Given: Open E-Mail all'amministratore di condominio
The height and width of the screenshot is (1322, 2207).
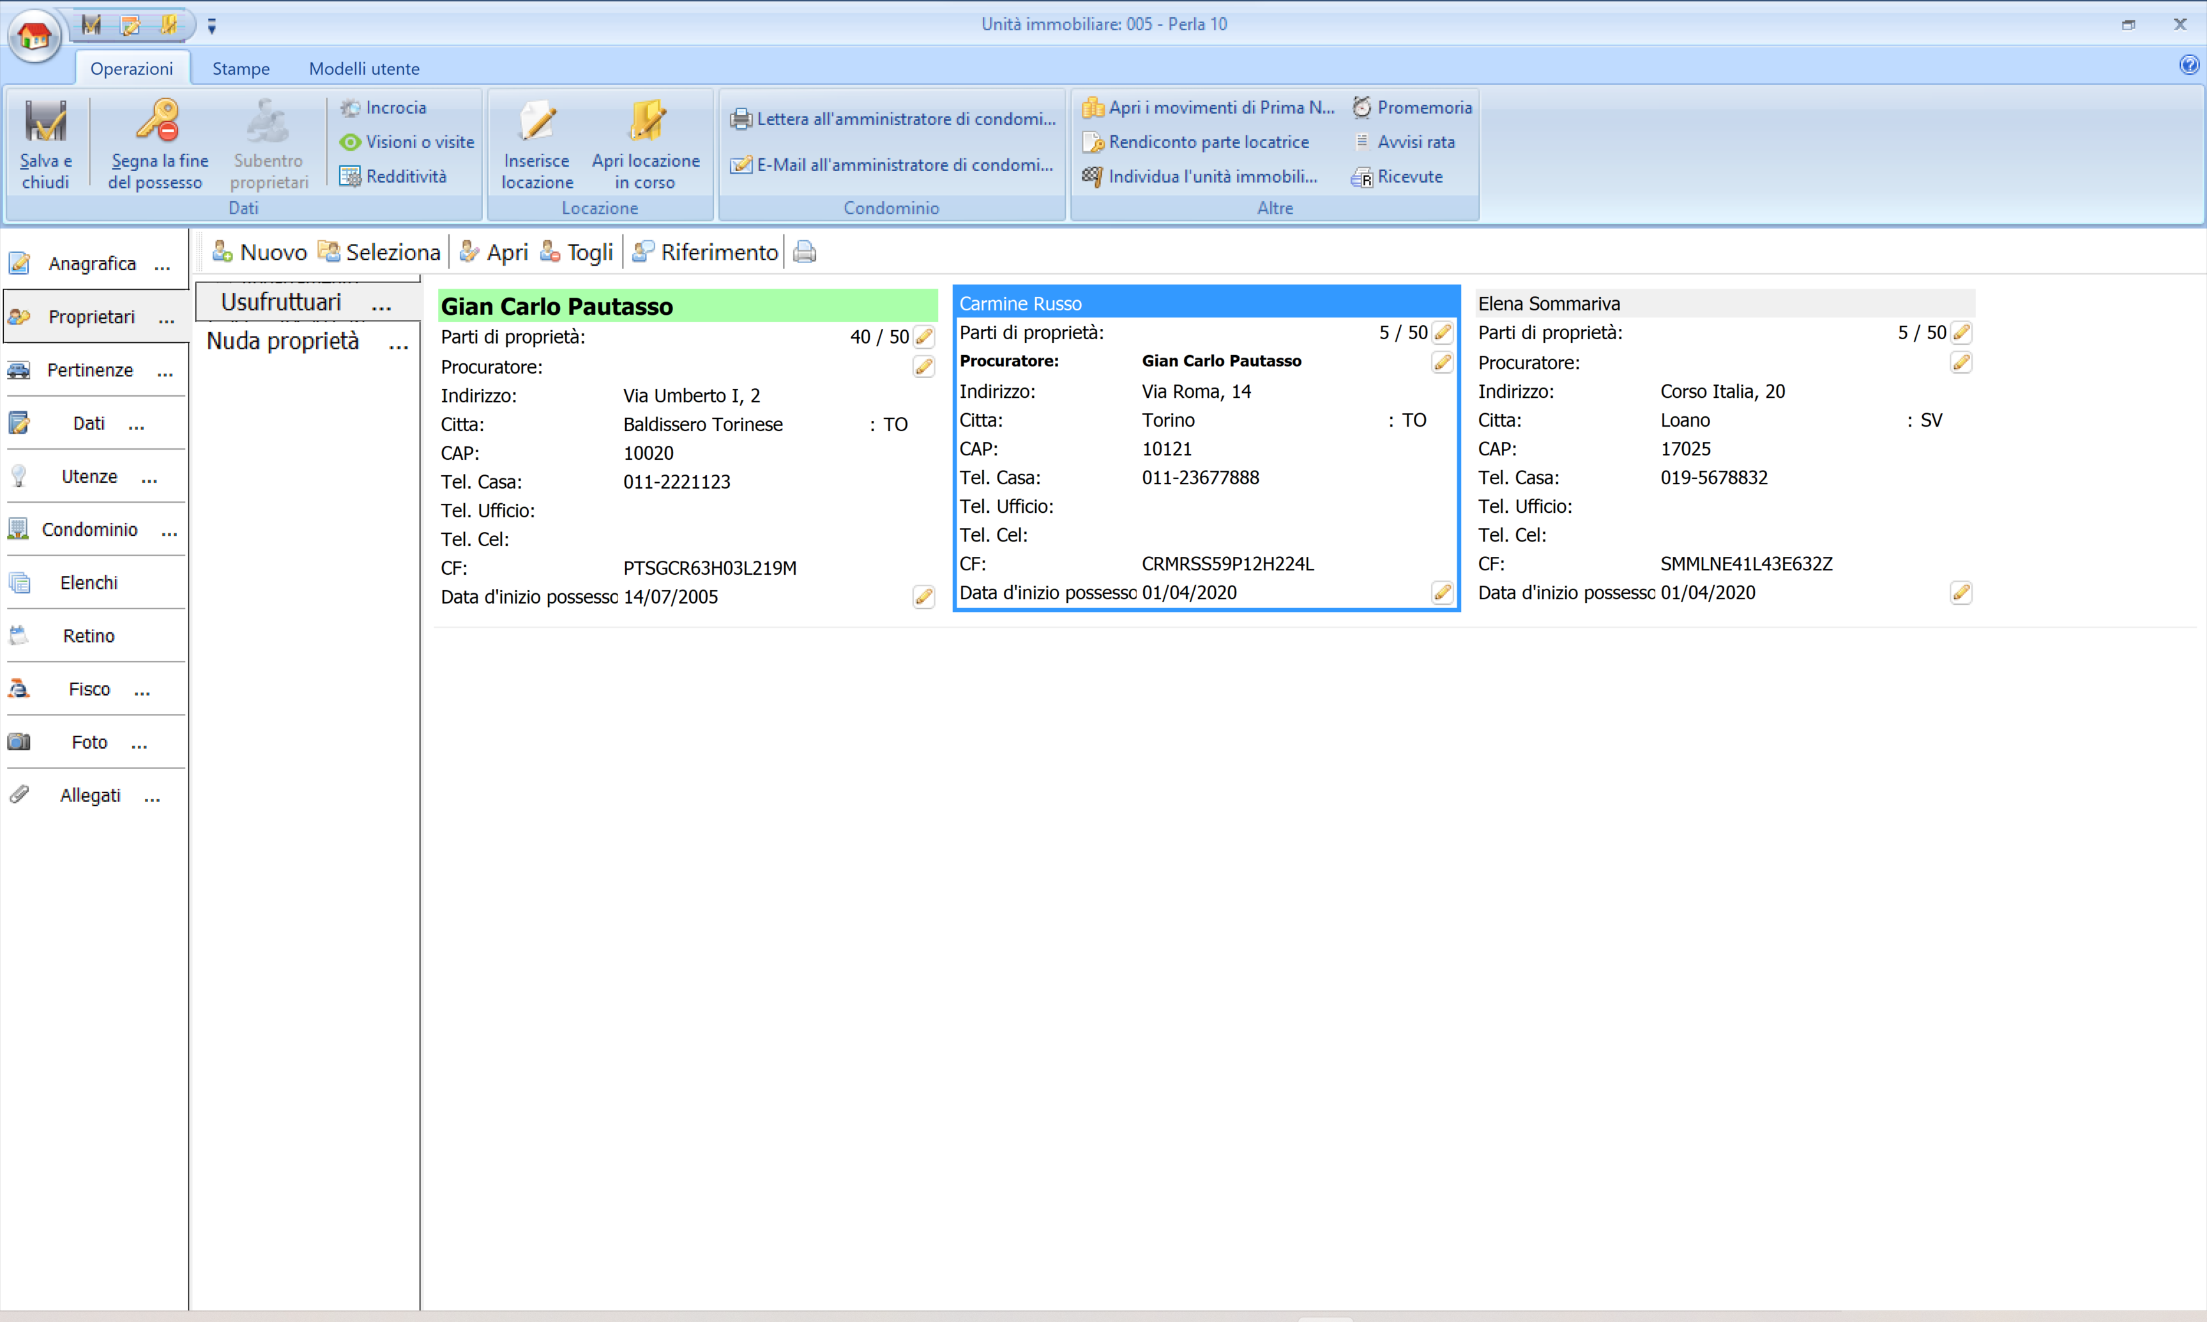Looking at the screenshot, I should coord(891,165).
